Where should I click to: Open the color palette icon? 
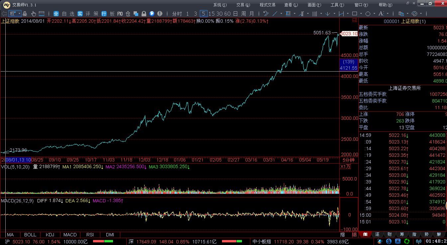coord(414,14)
